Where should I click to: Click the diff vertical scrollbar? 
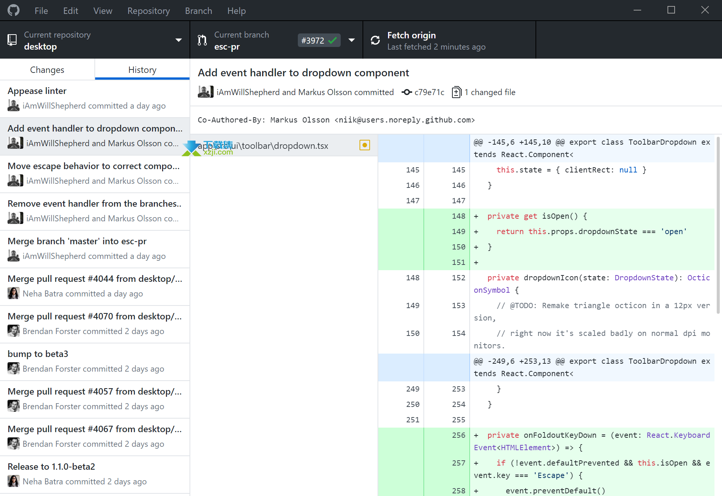point(718,225)
